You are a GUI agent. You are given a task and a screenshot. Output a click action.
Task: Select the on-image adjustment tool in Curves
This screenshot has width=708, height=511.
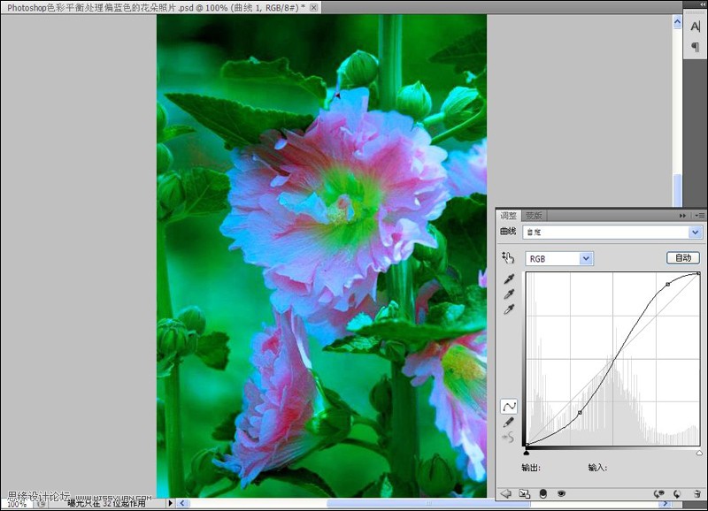[x=508, y=257]
